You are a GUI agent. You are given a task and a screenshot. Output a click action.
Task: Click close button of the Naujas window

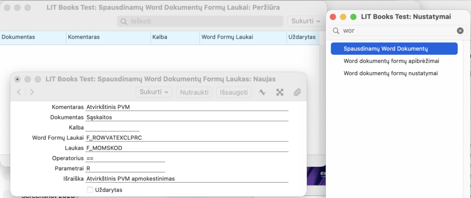tap(17, 79)
